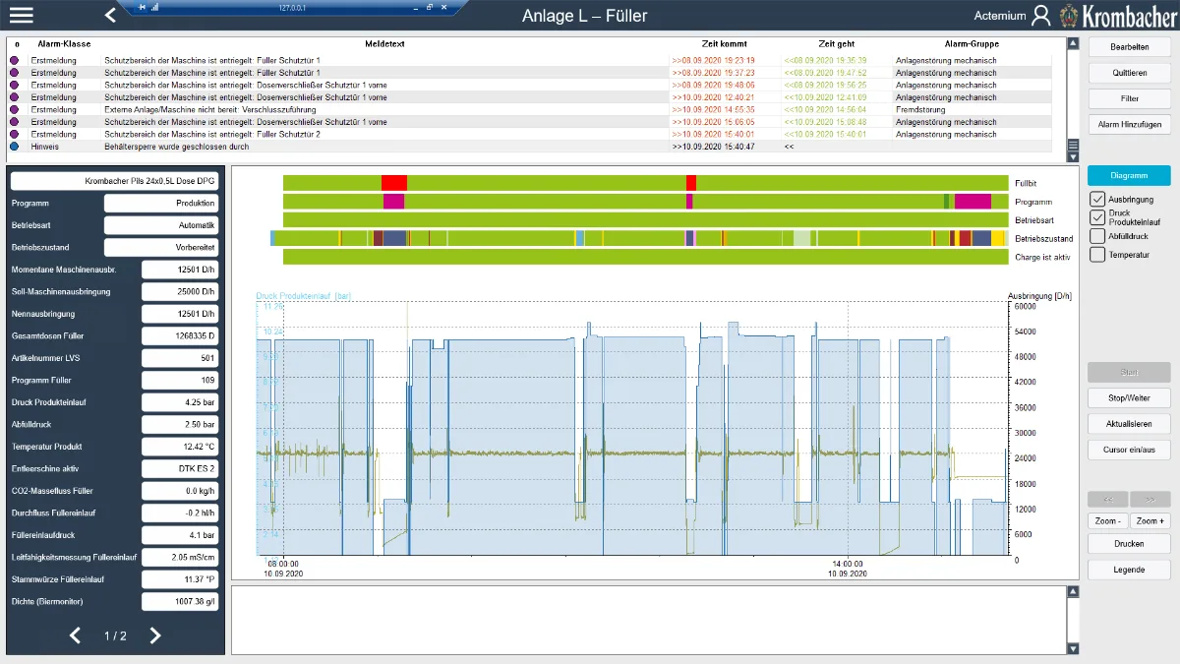Sort by Alarm-Klasse column header
The height and width of the screenshot is (664, 1180).
[64, 44]
